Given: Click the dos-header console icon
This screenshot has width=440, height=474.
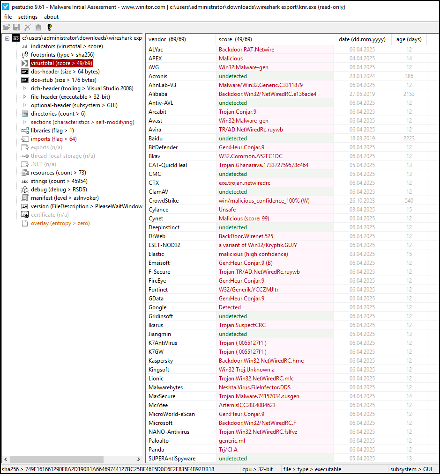Looking at the screenshot, I should (x=25, y=72).
